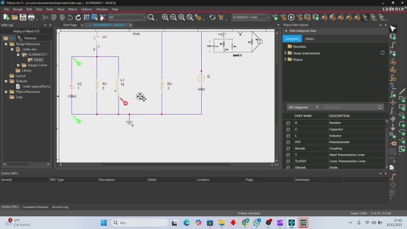This screenshot has height=229, width=407.
Task: Run the PSpice simulation
Action: click(x=291, y=17)
